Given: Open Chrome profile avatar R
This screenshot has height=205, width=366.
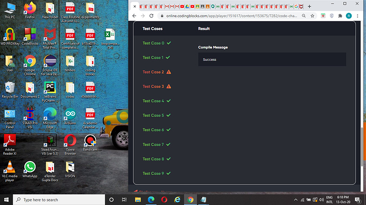Looking at the screenshot, I should [x=348, y=16].
